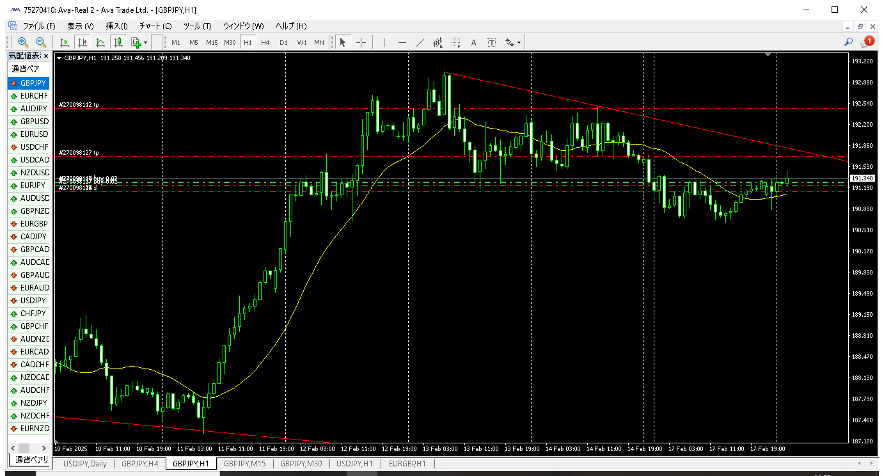Expand the GBPJPY,H1 chart title triangle
This screenshot has height=476, width=884.
pos(59,58)
